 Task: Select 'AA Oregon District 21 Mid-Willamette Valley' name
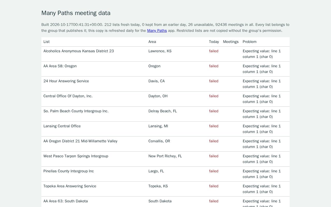[x=80, y=141]
